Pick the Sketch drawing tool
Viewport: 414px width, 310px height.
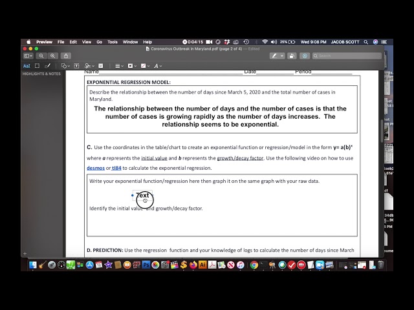coord(49,66)
